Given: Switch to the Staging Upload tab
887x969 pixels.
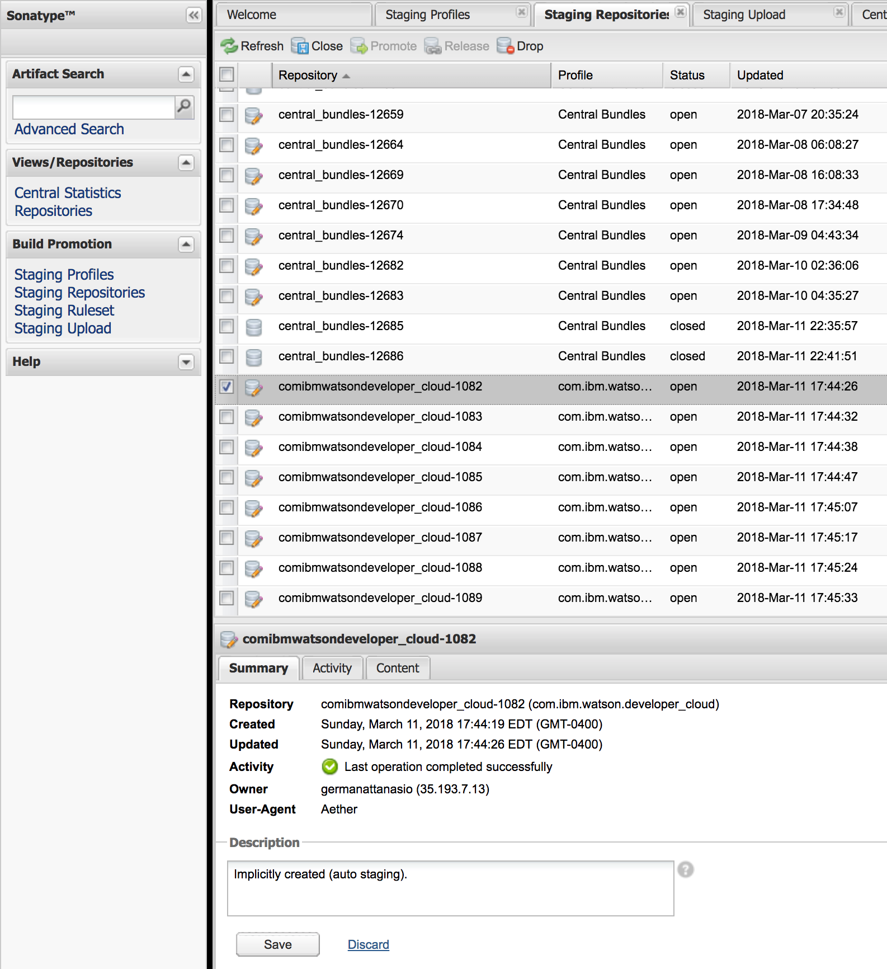Looking at the screenshot, I should [770, 15].
